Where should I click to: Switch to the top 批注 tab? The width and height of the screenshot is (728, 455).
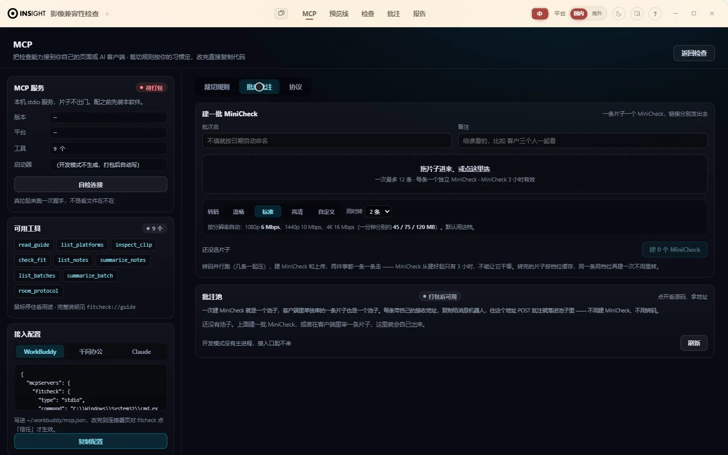[393, 14]
